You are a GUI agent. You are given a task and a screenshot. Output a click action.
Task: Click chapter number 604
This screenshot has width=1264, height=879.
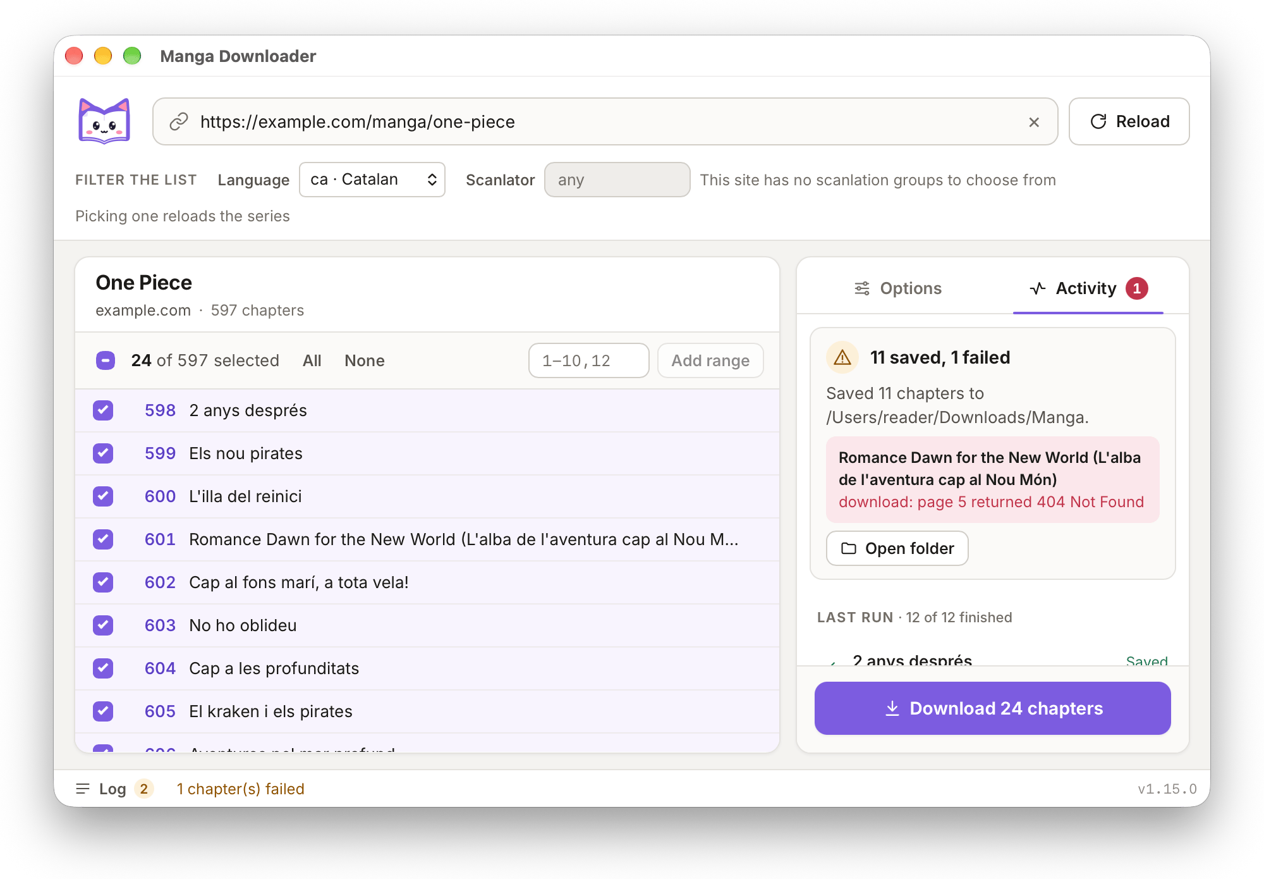(160, 668)
